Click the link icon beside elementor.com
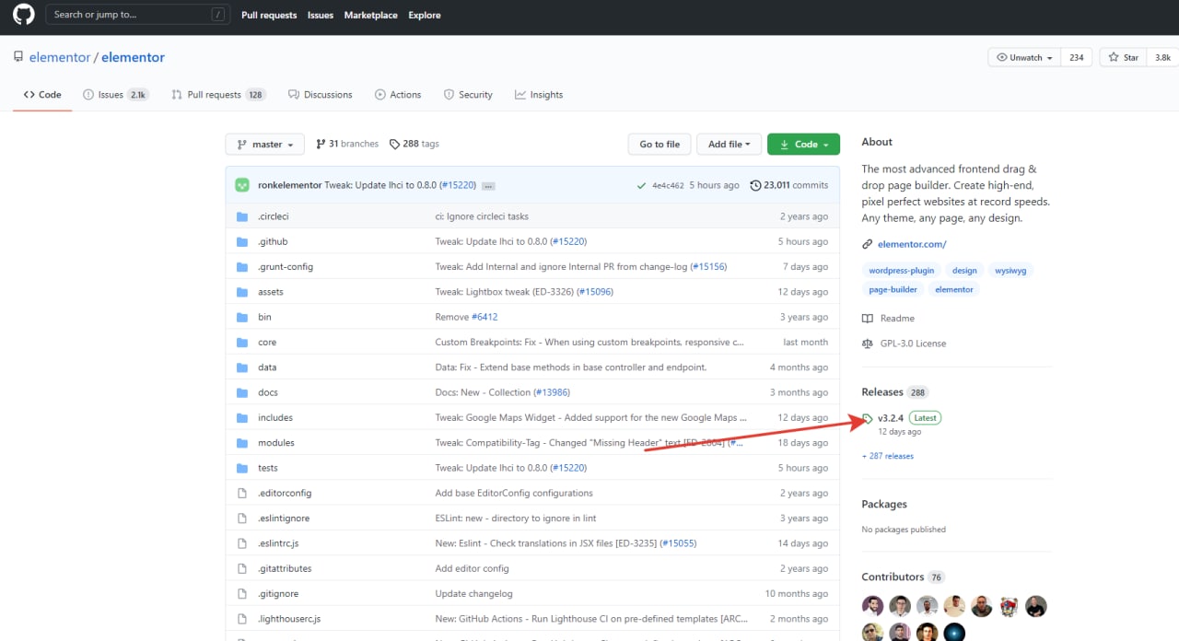Screen dimensions: 1179x641 (x=867, y=244)
